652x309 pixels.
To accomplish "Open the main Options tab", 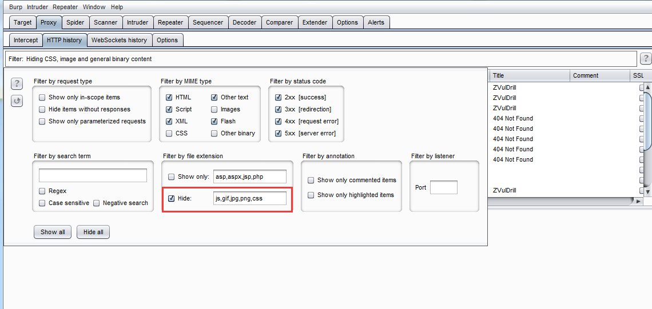I will 347,22.
